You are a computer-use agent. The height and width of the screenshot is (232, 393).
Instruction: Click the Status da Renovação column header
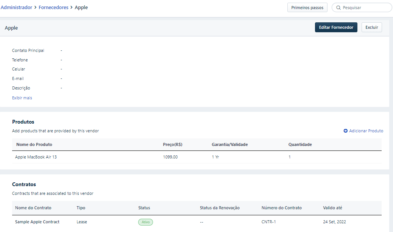220,208
